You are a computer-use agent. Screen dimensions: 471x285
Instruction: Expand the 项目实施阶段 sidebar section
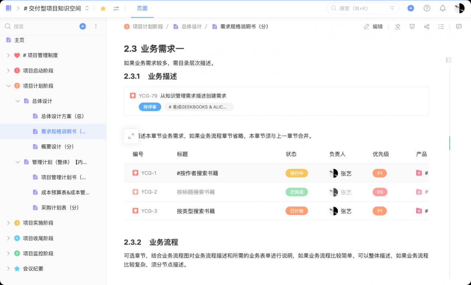coord(8,223)
